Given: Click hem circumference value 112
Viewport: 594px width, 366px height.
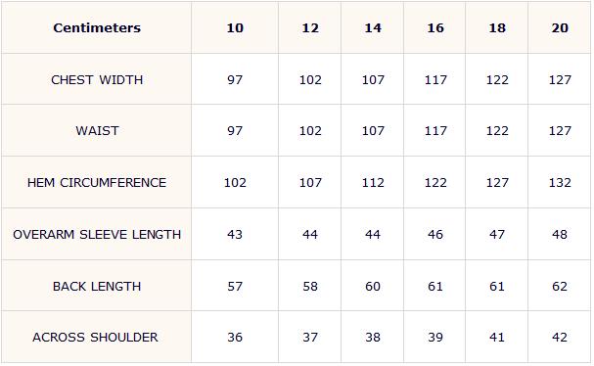Looking at the screenshot, I should (x=373, y=183).
